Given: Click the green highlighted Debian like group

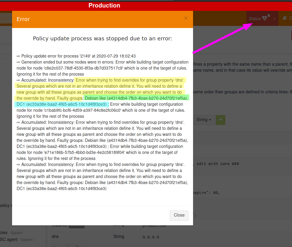Looking at the screenshot, I should [x=136, y=98].
